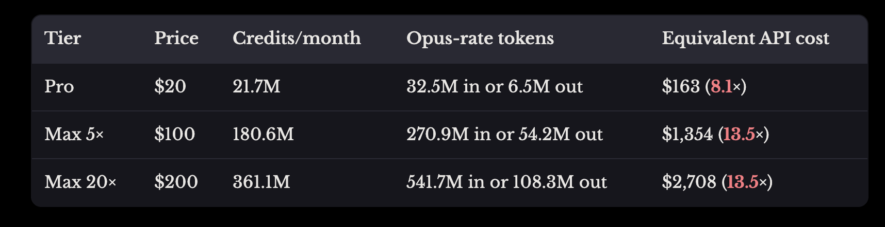Click the 180.6M credits cell
This screenshot has height=227, width=885.
coord(263,135)
